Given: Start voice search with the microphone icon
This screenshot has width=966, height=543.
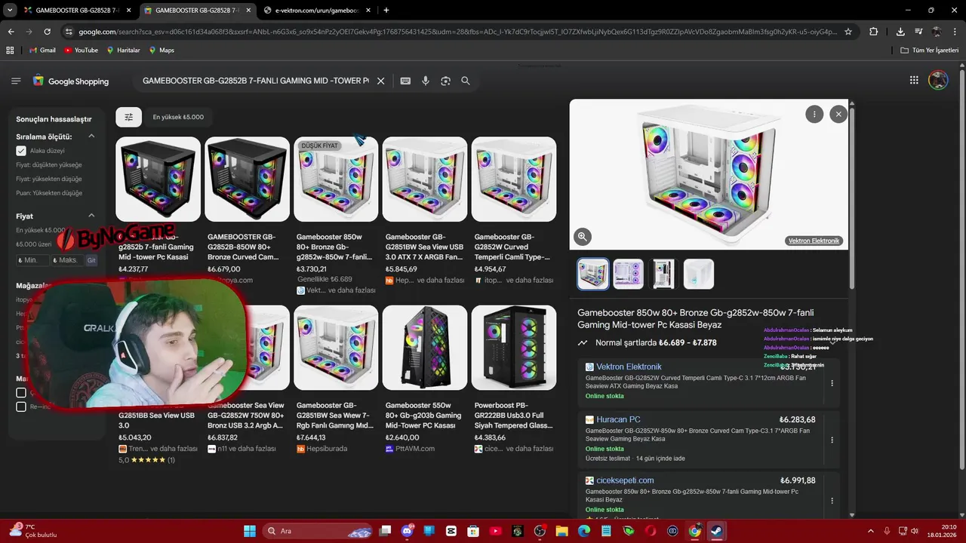Looking at the screenshot, I should [x=426, y=81].
